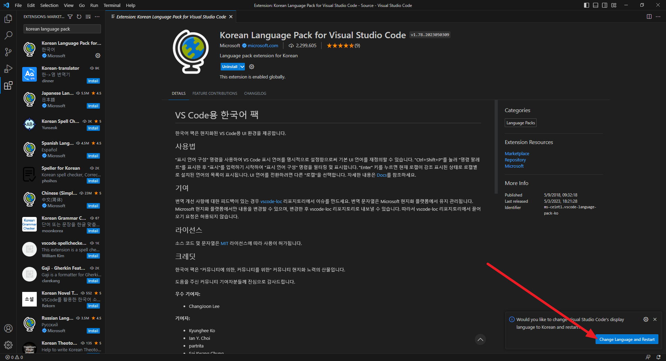Jump to top with the up arrow button
666x361 pixels.
coord(480,339)
